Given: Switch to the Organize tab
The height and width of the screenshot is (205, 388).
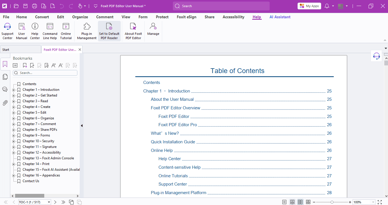Looking at the screenshot, I should tap(80, 17).
